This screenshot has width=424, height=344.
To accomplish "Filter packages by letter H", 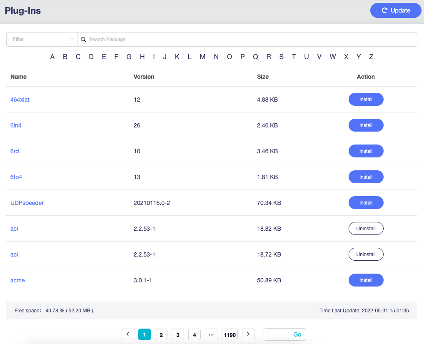I will [x=142, y=57].
